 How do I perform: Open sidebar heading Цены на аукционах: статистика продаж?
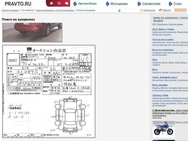point(170,19)
